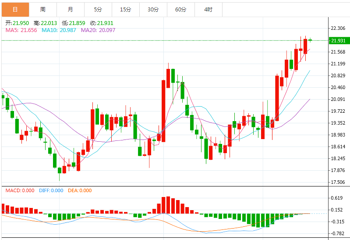Click the MACD:0.000 indicator label
This screenshot has height=240, width=350.
click(x=20, y=190)
